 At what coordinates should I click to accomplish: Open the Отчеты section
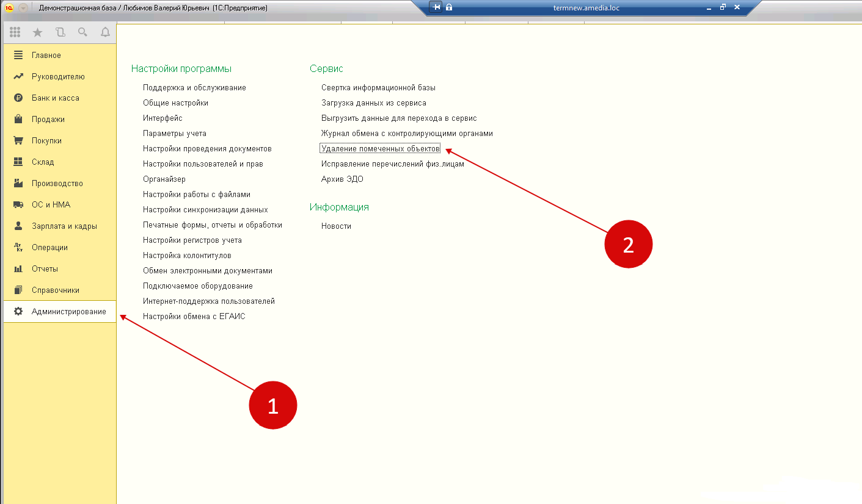pyautogui.click(x=60, y=268)
